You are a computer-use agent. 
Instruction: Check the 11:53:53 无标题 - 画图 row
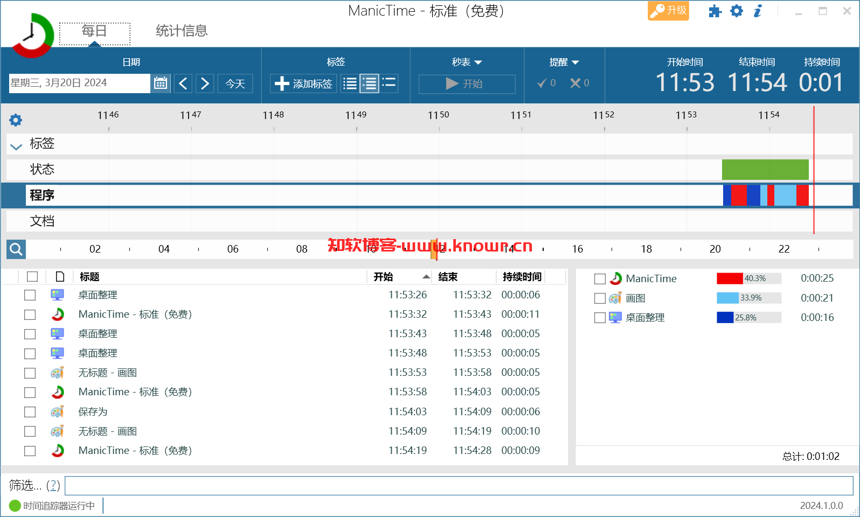[30, 373]
